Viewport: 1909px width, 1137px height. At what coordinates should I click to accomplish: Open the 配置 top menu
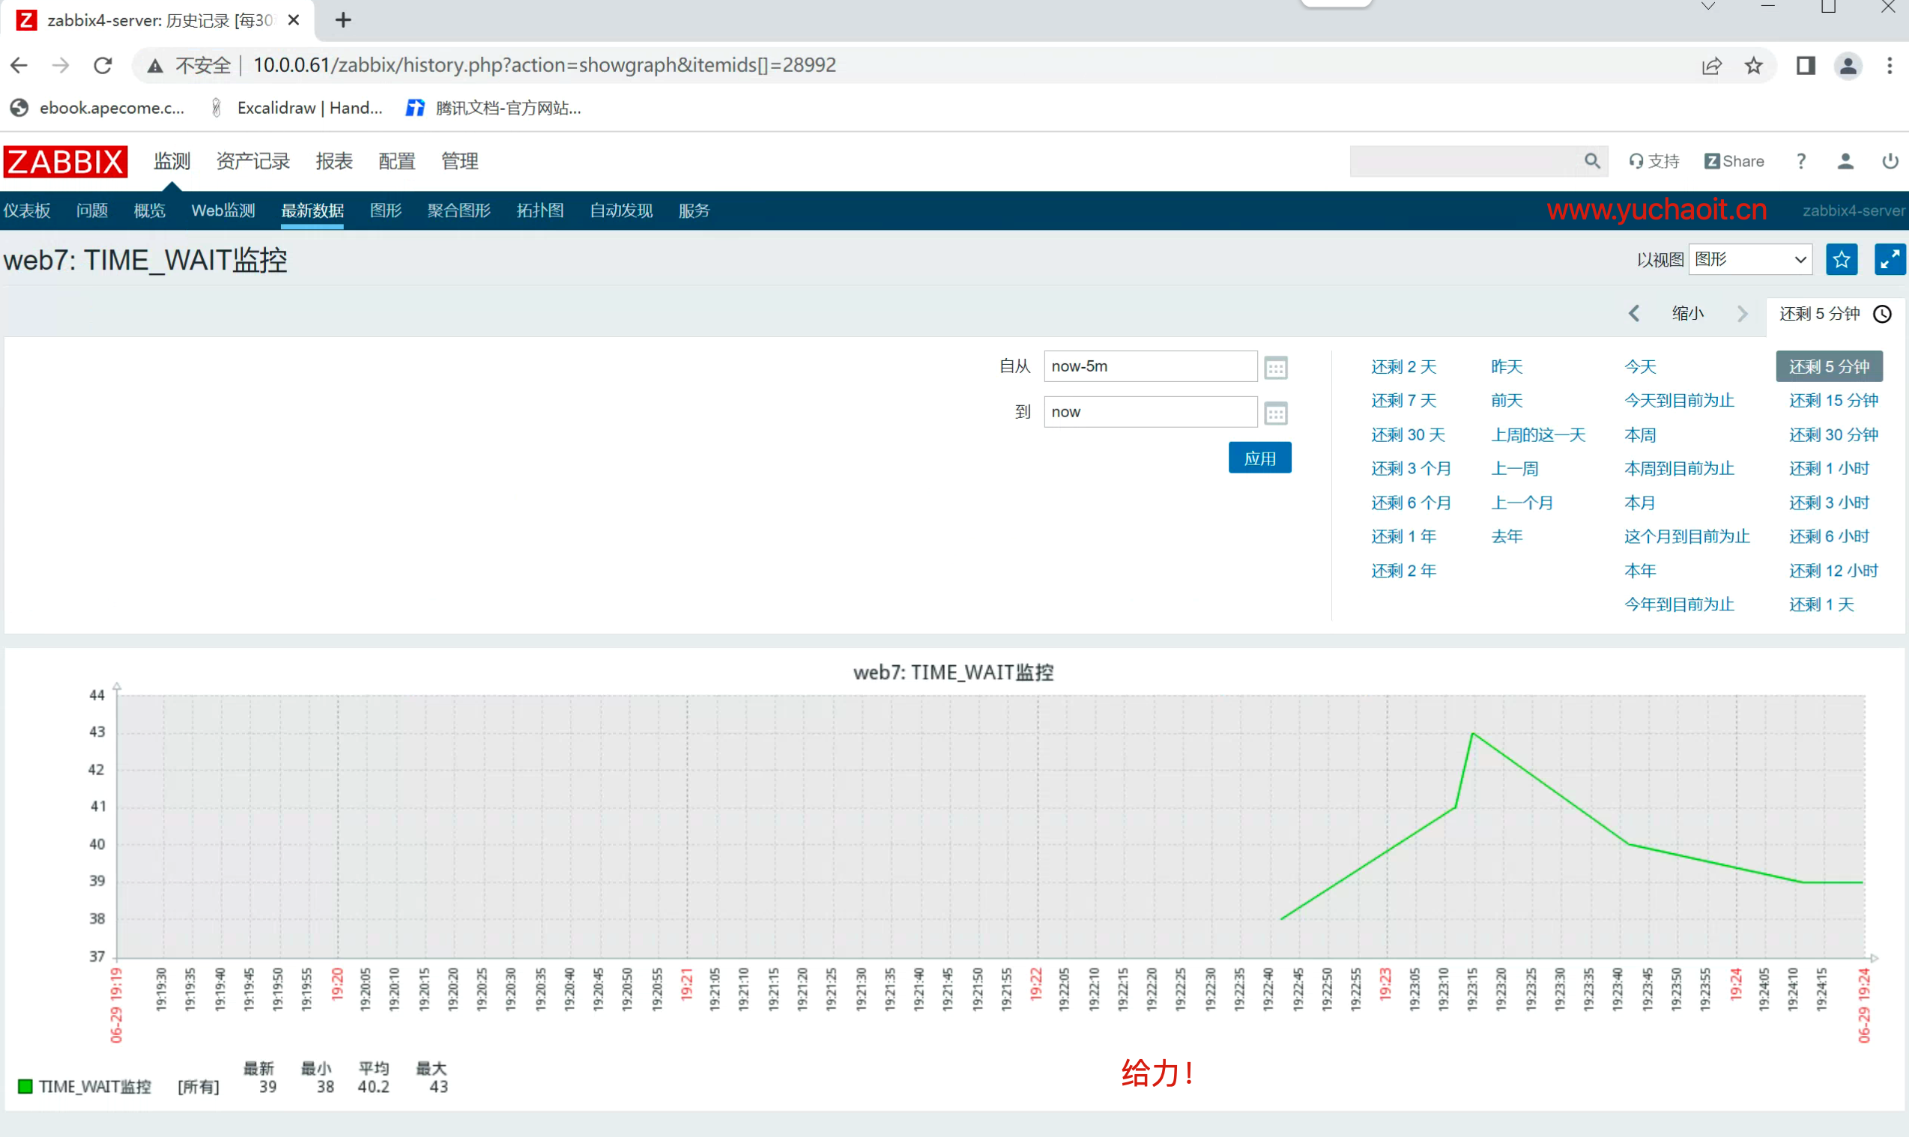396,161
